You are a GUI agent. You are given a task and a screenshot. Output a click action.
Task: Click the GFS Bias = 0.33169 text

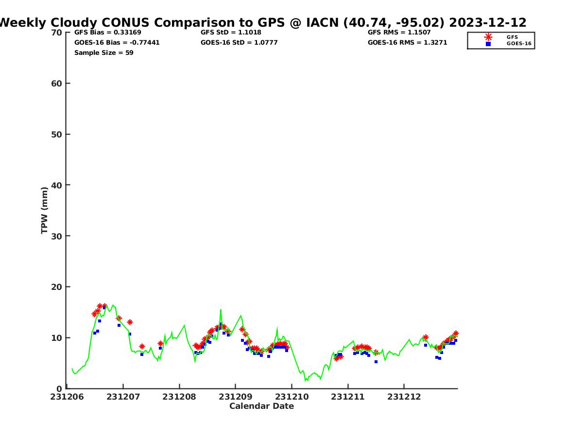tap(107, 33)
